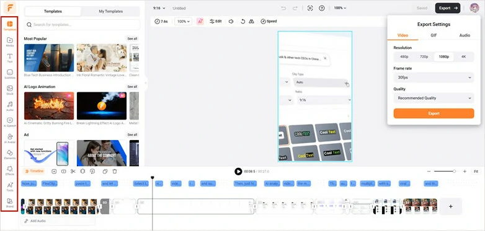Click the orange Export button
The image size is (485, 231).
(434, 113)
